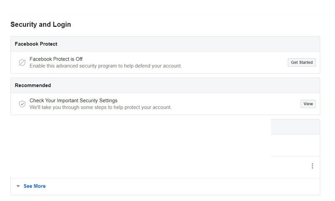The image size is (335, 201).
Task: Click the See More triangle arrow
Action: (18, 186)
